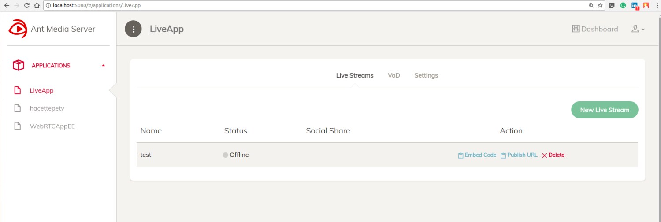Click the APPLICATIONS heading text
661x222 pixels.
click(x=51, y=66)
